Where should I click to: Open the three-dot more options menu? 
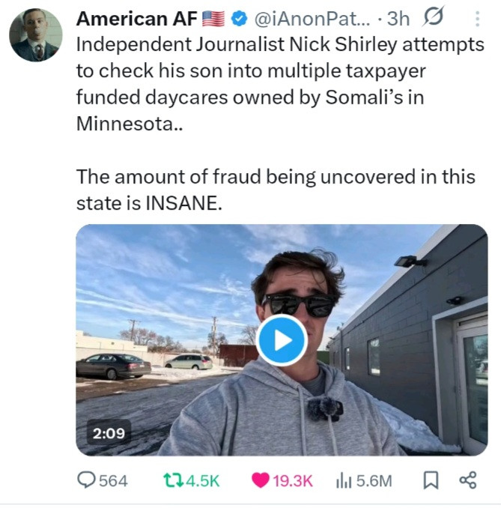[x=478, y=17]
